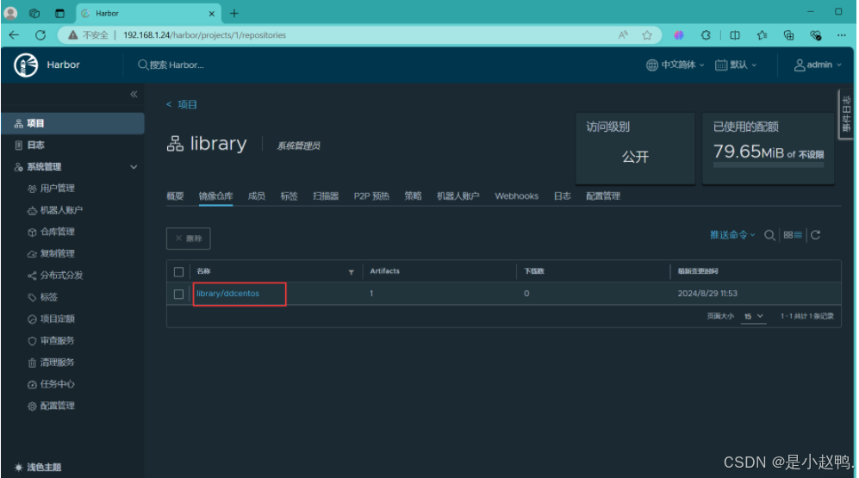This screenshot has height=478, width=859.
Task: Click the repository search magnifier icon
Action: [769, 235]
